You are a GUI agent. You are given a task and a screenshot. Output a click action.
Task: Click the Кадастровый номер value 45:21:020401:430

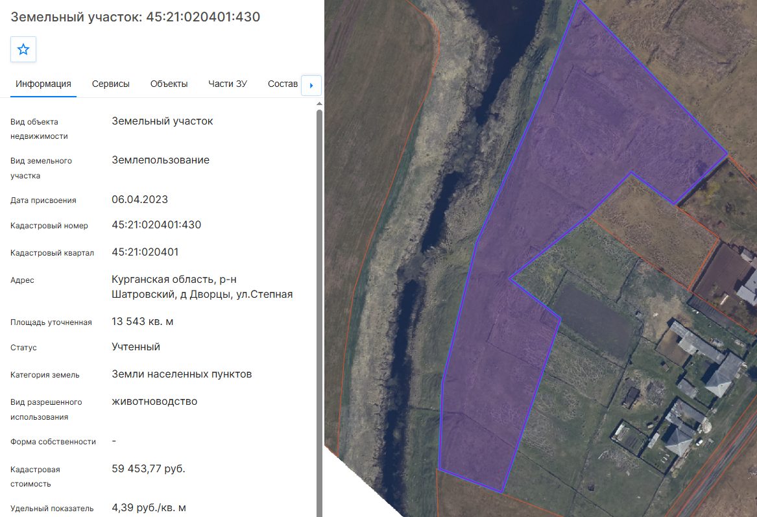click(156, 225)
